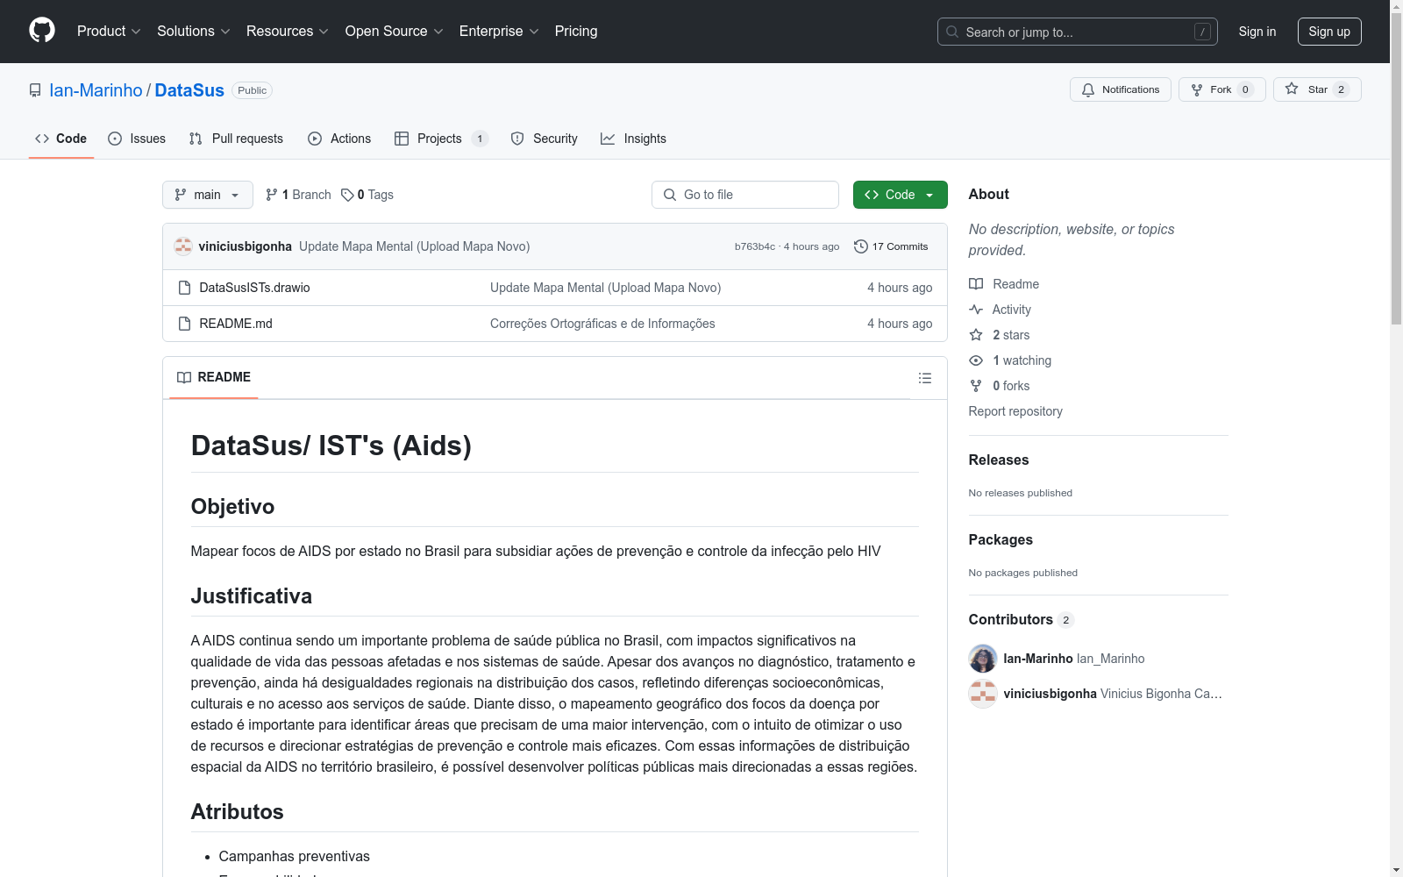Click the branch icon next to 1 Branch
The width and height of the screenshot is (1403, 877).
[x=272, y=195]
